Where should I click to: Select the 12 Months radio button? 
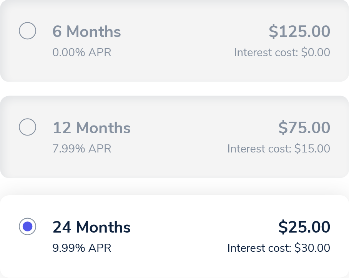pyautogui.click(x=28, y=127)
